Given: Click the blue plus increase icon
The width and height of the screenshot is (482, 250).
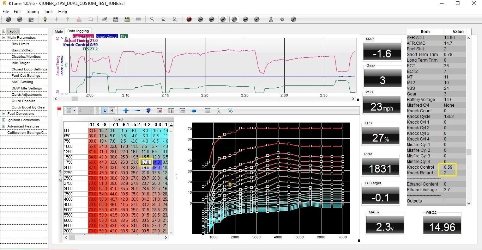Looking at the screenshot, I should [x=126, y=111].
